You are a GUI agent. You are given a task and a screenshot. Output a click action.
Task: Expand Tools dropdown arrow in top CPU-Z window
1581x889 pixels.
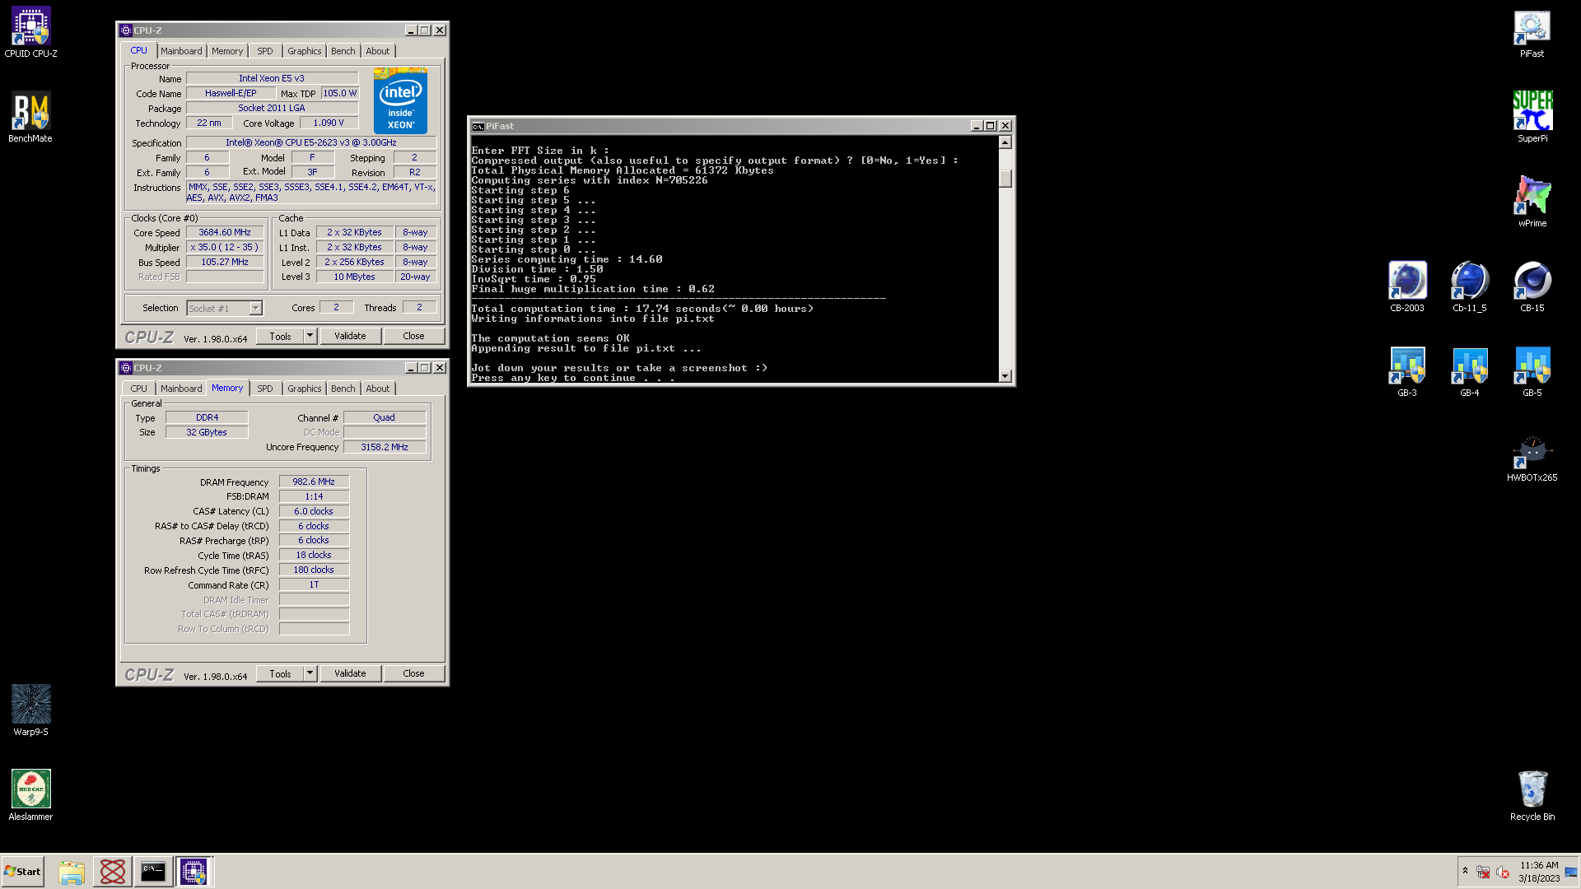click(x=310, y=336)
